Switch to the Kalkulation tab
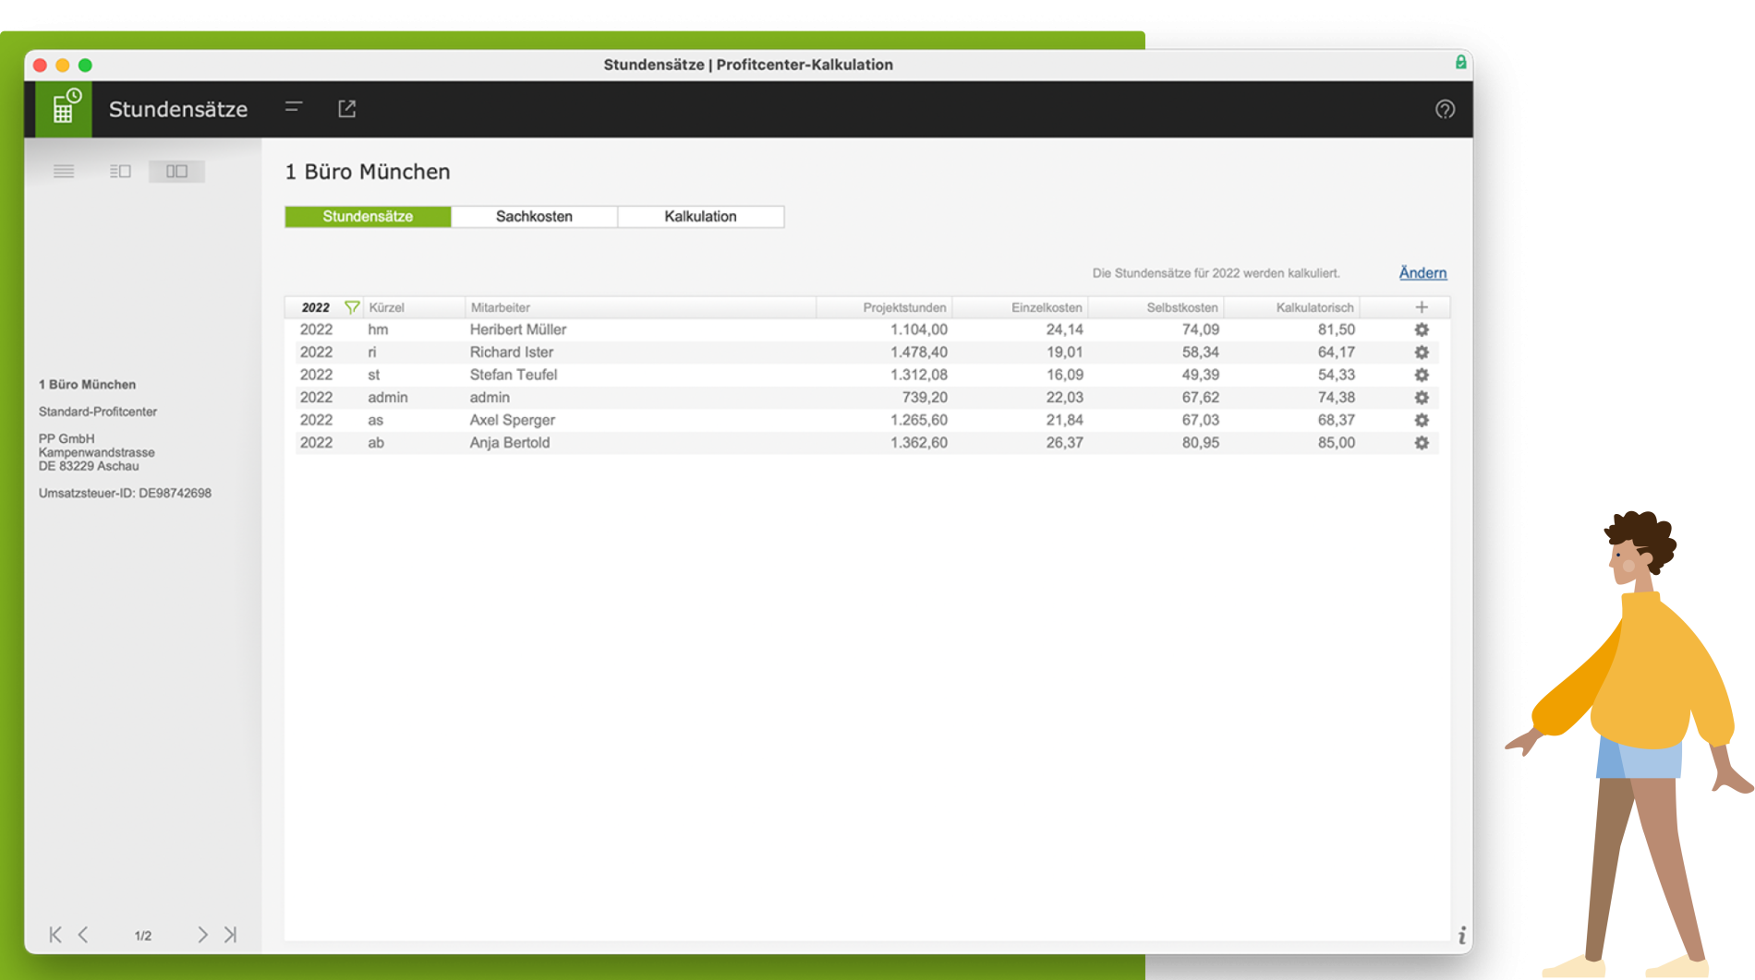The image size is (1755, 980). (700, 217)
